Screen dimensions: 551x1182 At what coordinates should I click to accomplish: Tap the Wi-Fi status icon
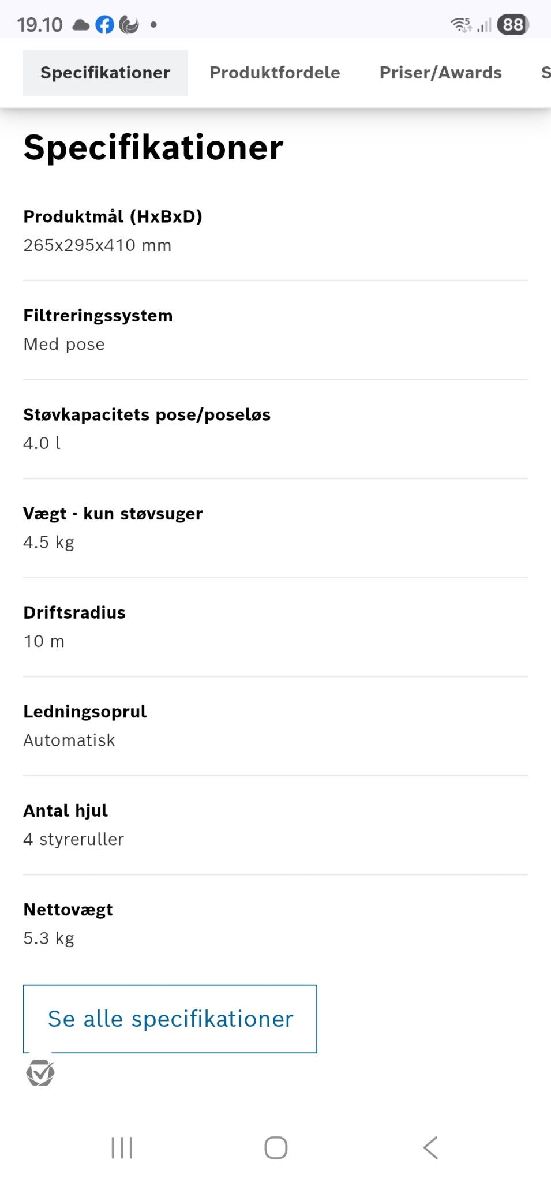(x=460, y=24)
